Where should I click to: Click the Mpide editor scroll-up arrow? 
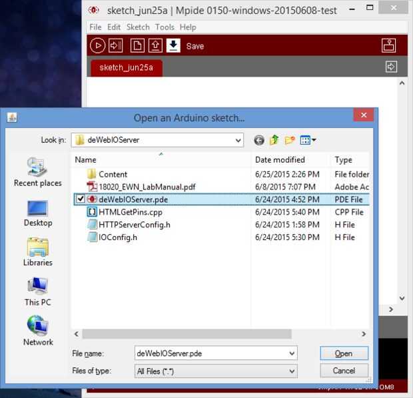(402, 83)
